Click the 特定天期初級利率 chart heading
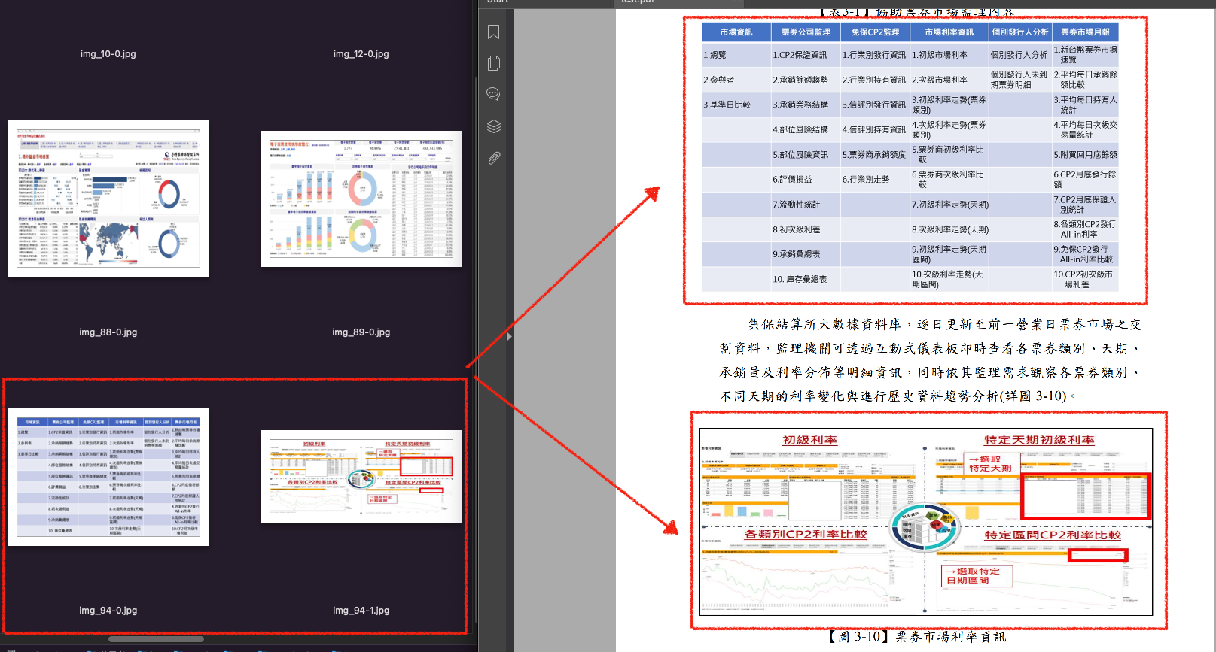1216x652 pixels. coord(1039,440)
